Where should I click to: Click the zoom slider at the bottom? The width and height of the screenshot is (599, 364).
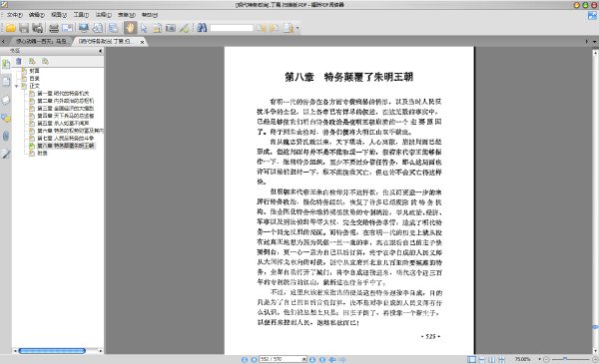click(x=570, y=359)
